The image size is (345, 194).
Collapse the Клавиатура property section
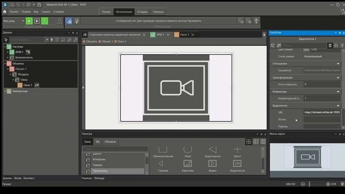click(338, 92)
